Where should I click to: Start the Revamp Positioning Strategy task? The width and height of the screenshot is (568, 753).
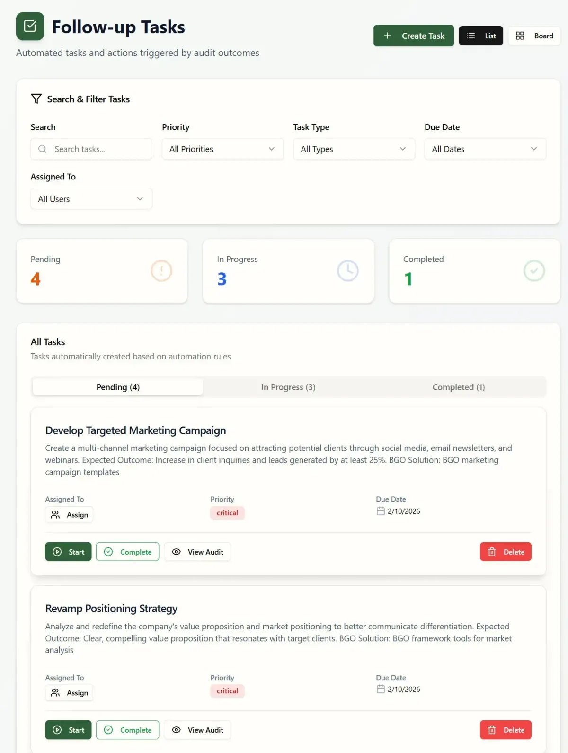tap(68, 730)
